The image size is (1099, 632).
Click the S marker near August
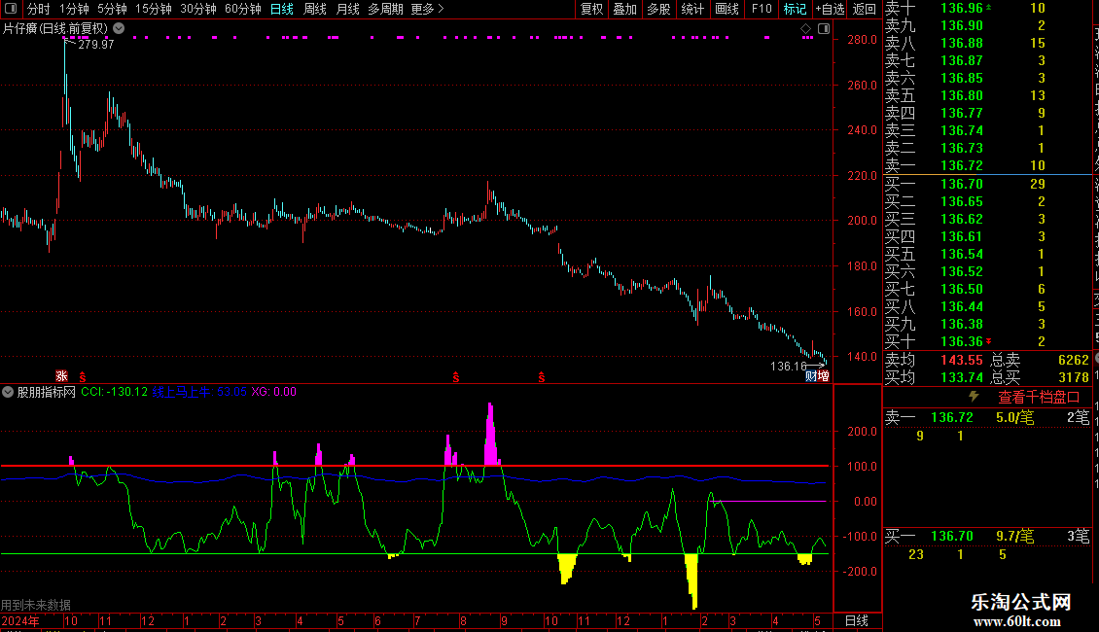pyautogui.click(x=456, y=377)
